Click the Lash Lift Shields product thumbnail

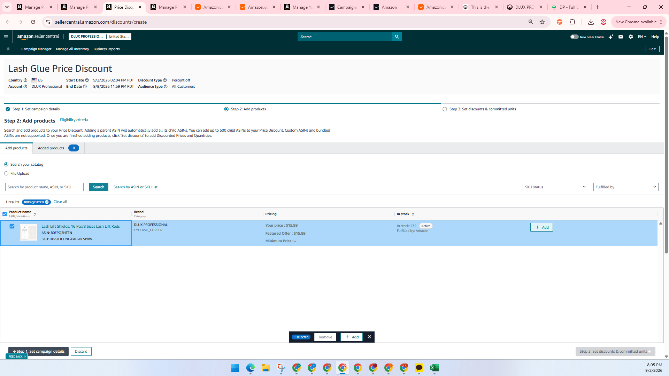click(x=29, y=232)
